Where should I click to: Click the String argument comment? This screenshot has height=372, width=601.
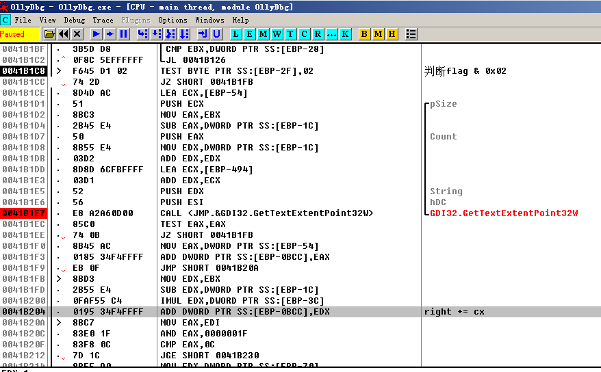pos(446,191)
